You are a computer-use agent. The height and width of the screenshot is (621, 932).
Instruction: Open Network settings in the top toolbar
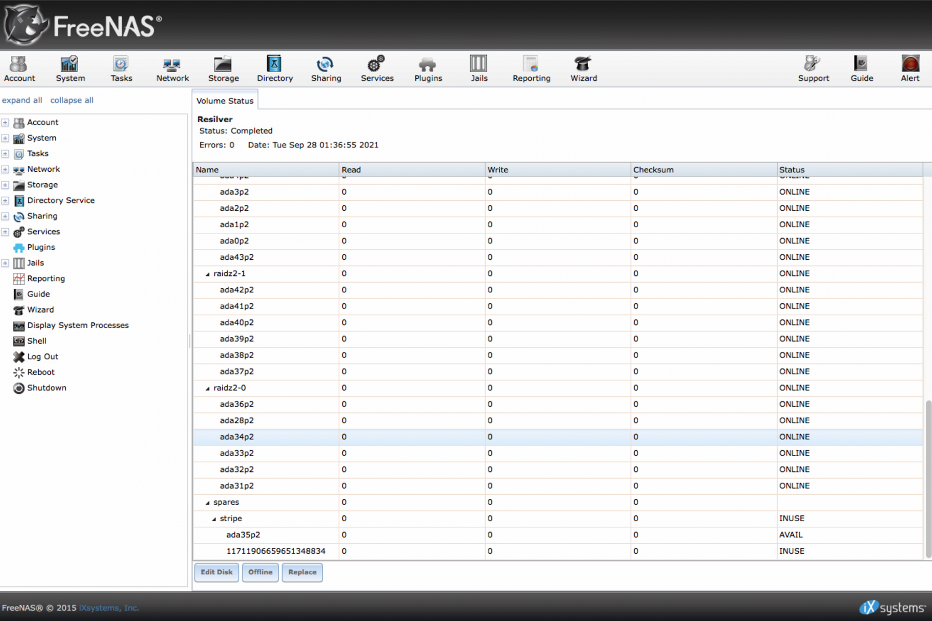172,69
